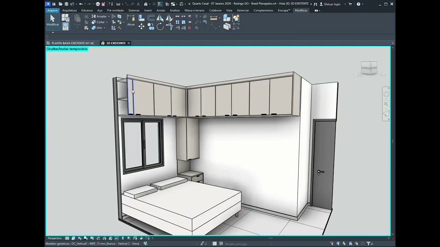Open the Perspectiva view scale selector

55,238
